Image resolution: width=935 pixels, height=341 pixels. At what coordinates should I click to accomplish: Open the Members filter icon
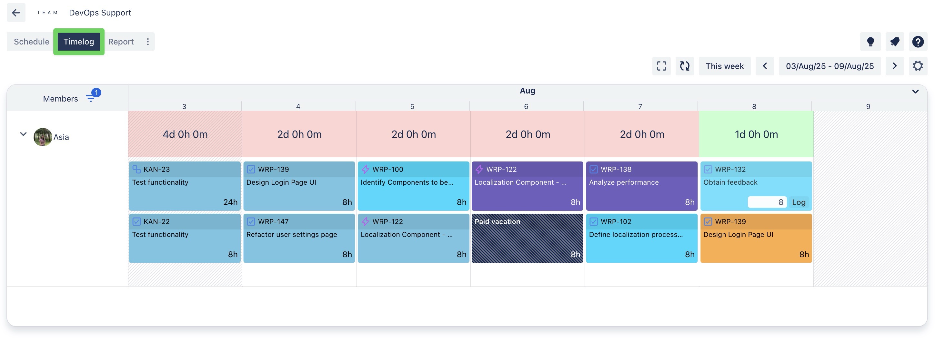point(91,98)
